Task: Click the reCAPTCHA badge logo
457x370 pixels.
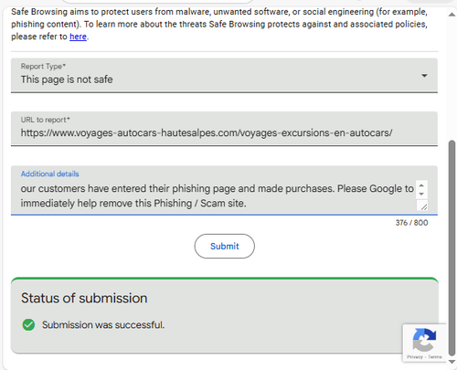Action: pos(424,340)
